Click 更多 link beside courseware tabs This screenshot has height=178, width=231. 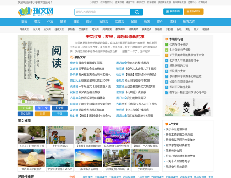pyautogui.click(x=211, y=177)
